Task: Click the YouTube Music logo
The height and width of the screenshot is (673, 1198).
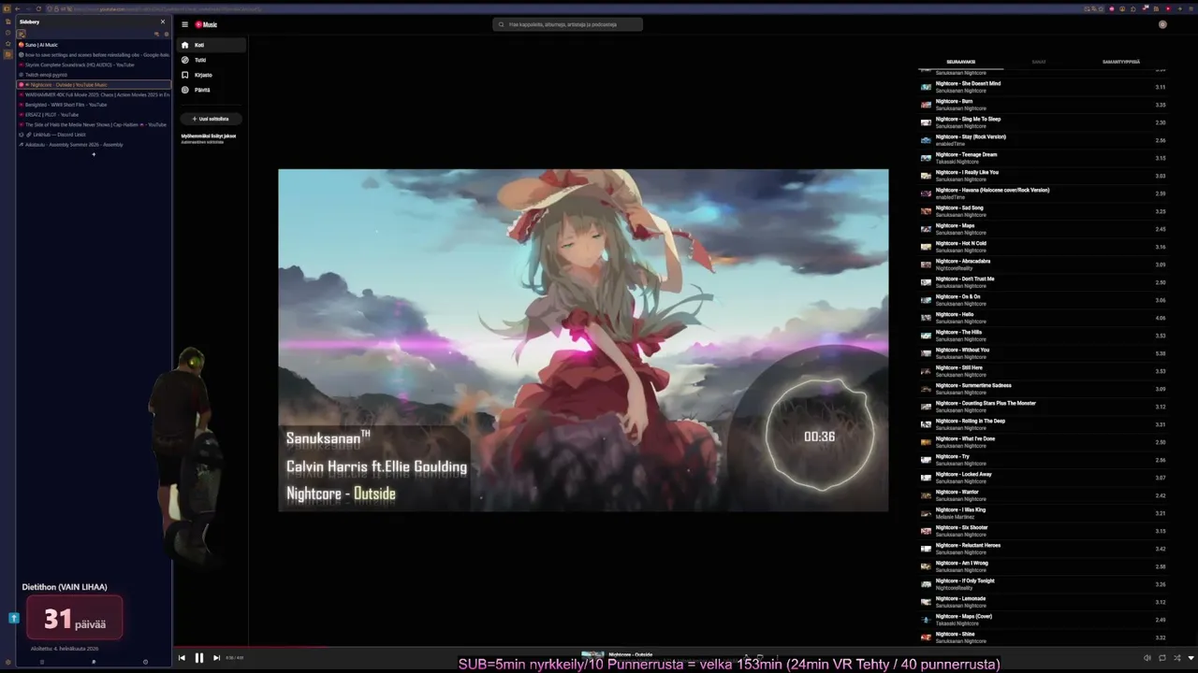Action: coord(206,24)
